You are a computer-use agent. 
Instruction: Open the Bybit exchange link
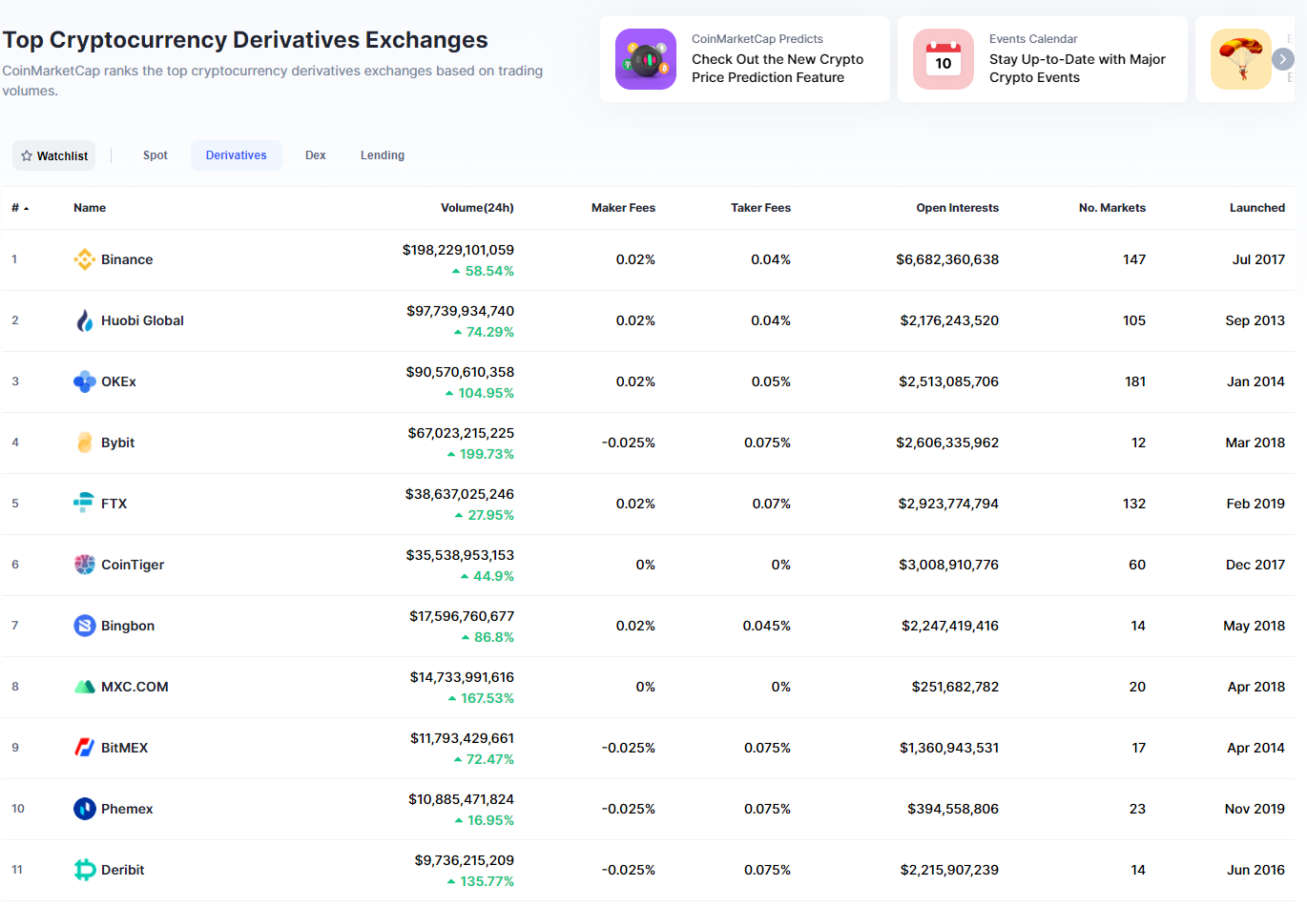click(x=117, y=443)
